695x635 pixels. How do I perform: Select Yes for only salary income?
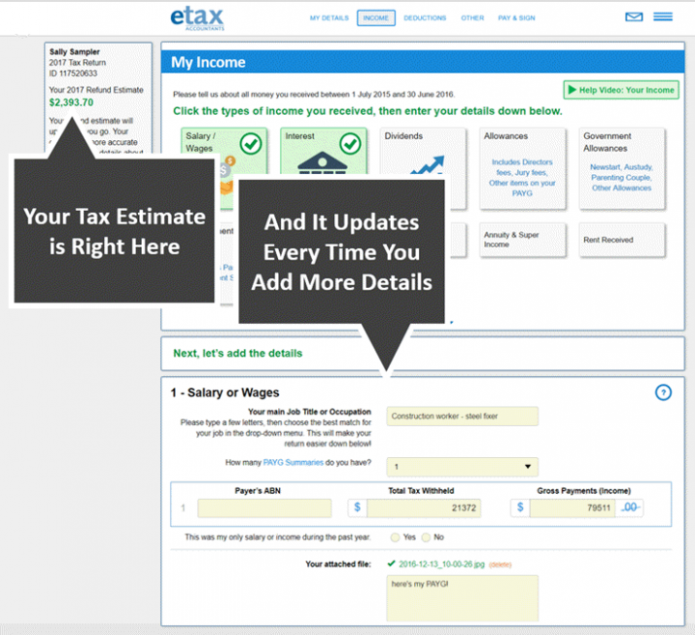[395, 537]
